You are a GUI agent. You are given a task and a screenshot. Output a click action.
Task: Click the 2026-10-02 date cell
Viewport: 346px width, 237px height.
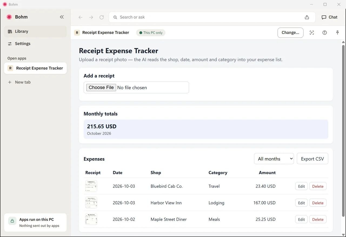[x=124, y=219]
